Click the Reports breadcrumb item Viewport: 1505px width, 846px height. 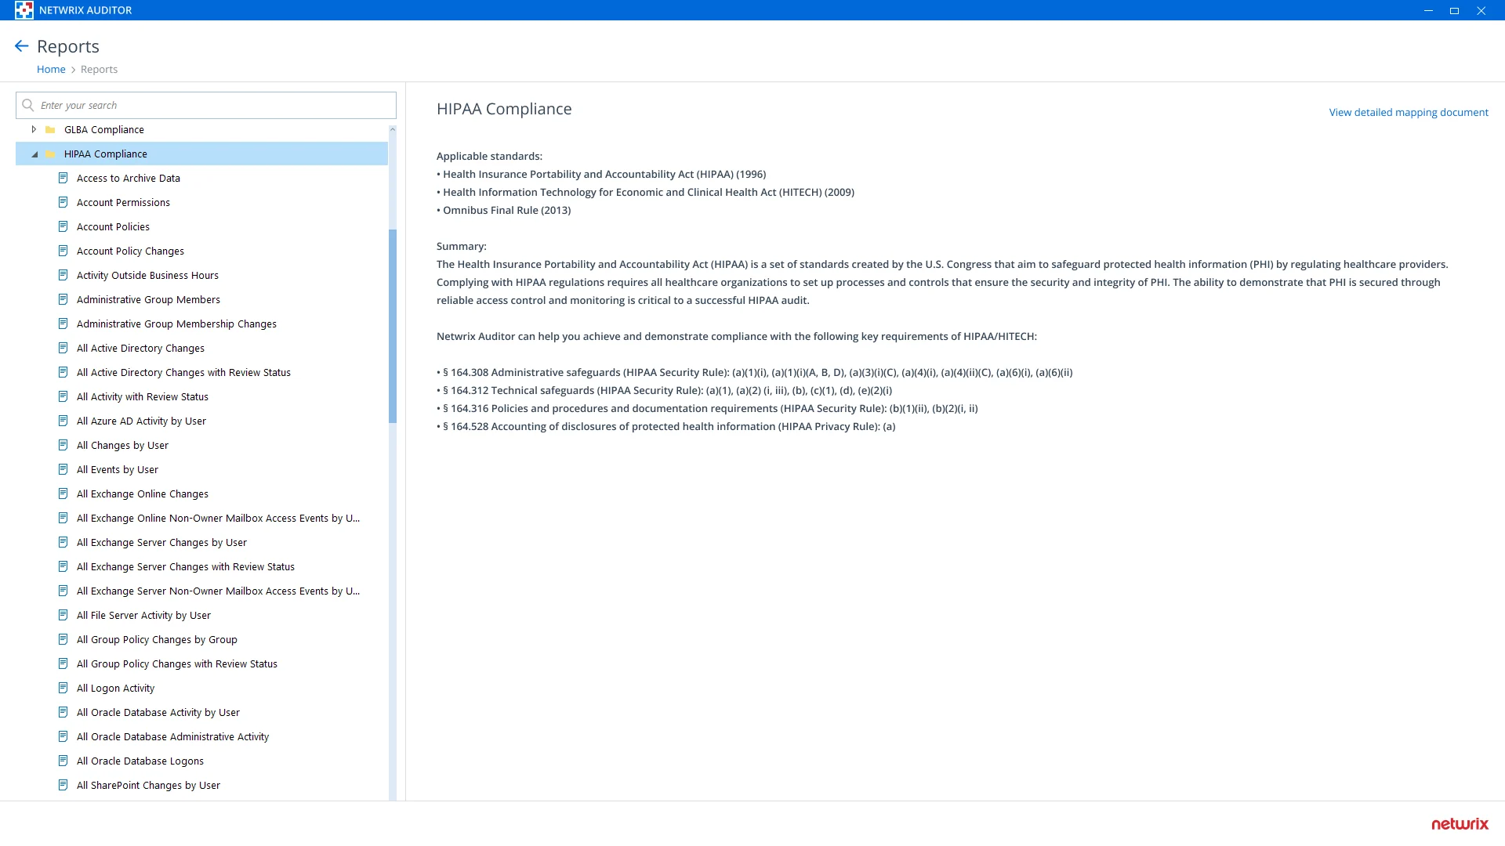99,69
